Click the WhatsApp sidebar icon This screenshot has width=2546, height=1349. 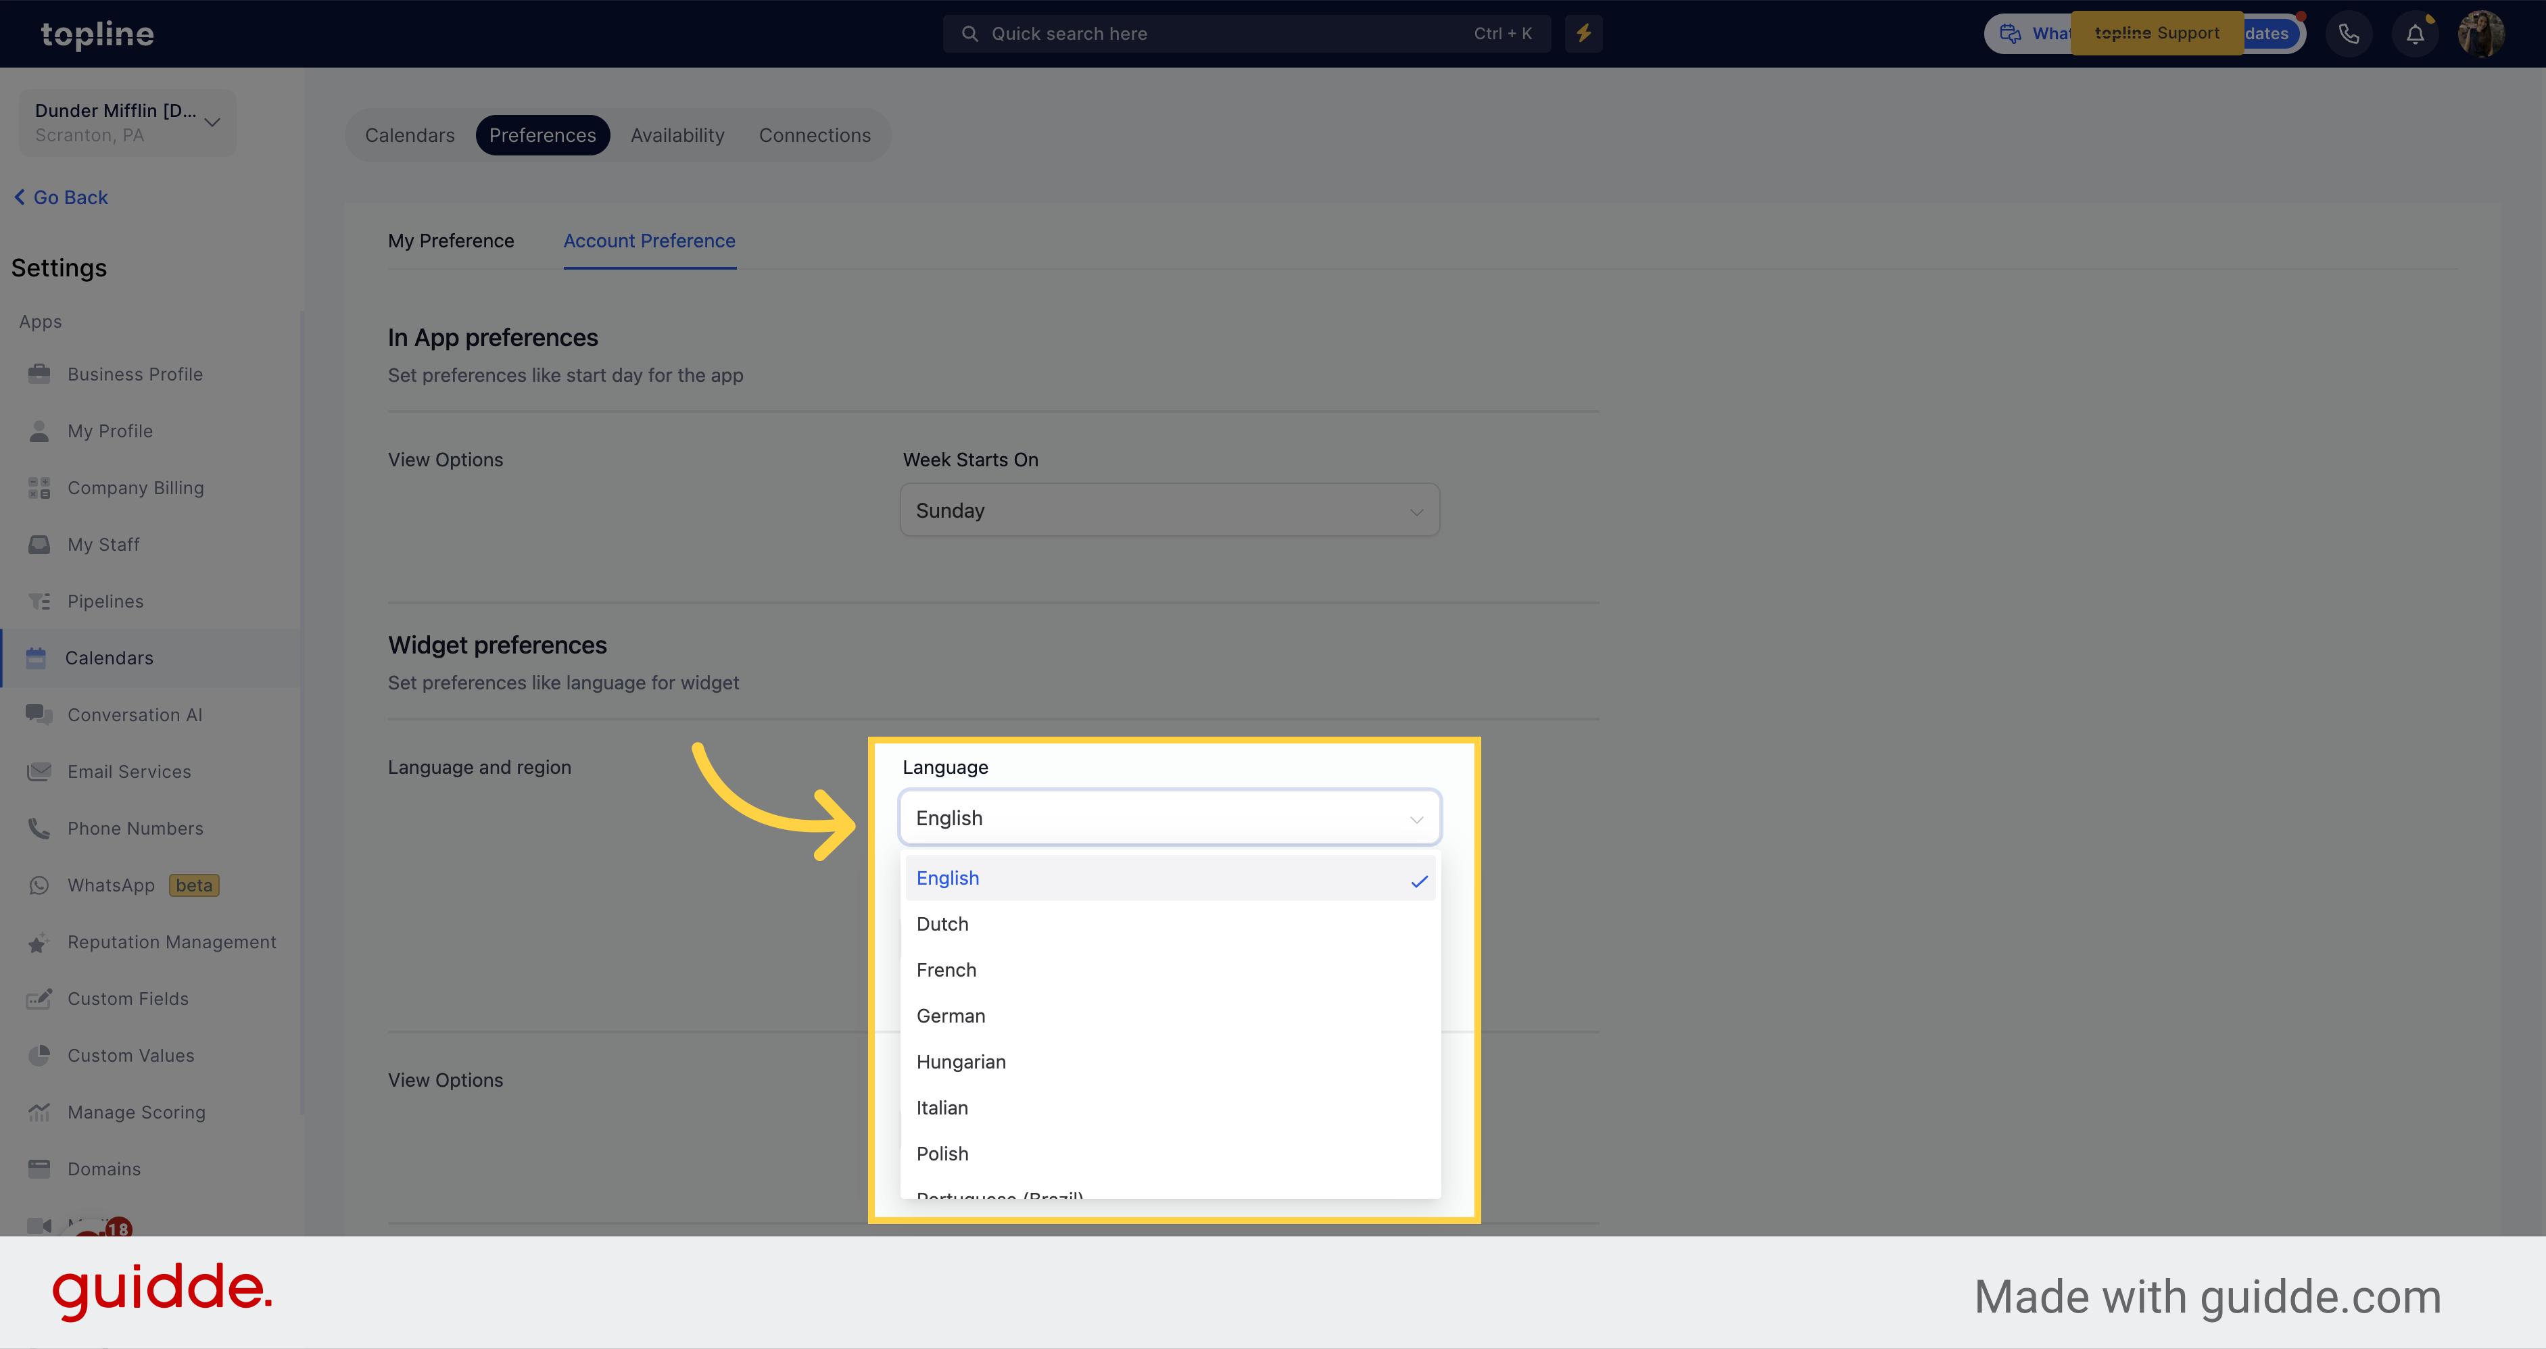(41, 884)
